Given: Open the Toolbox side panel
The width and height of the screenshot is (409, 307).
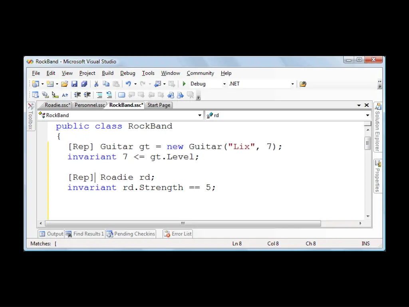Looking at the screenshot, I should pyautogui.click(x=31, y=116).
